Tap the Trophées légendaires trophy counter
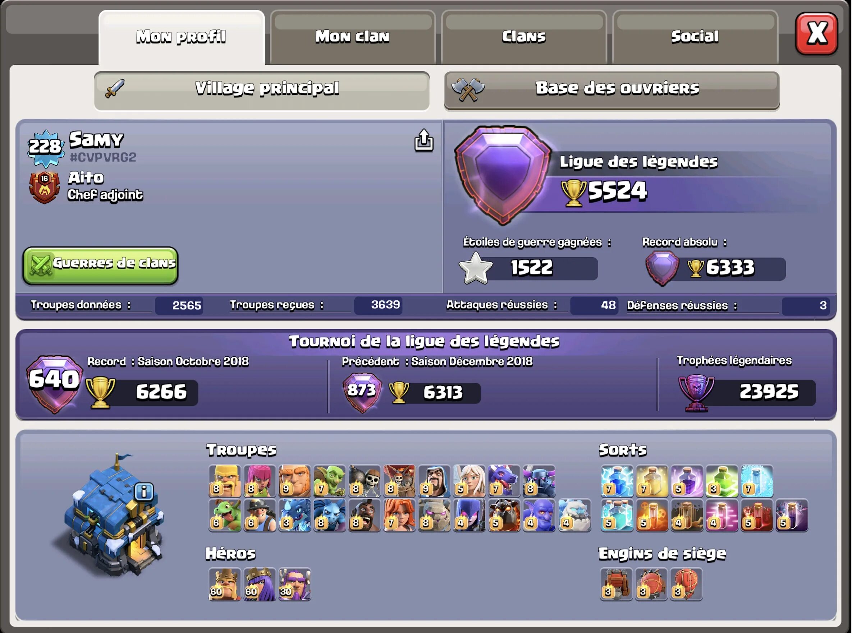The width and height of the screenshot is (852, 633). point(747,392)
